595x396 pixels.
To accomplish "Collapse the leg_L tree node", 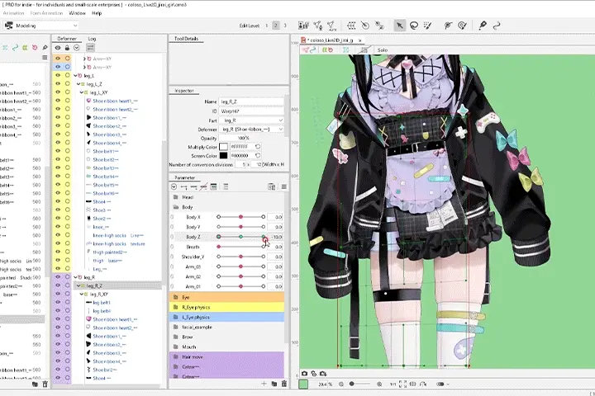I will click(75, 75).
